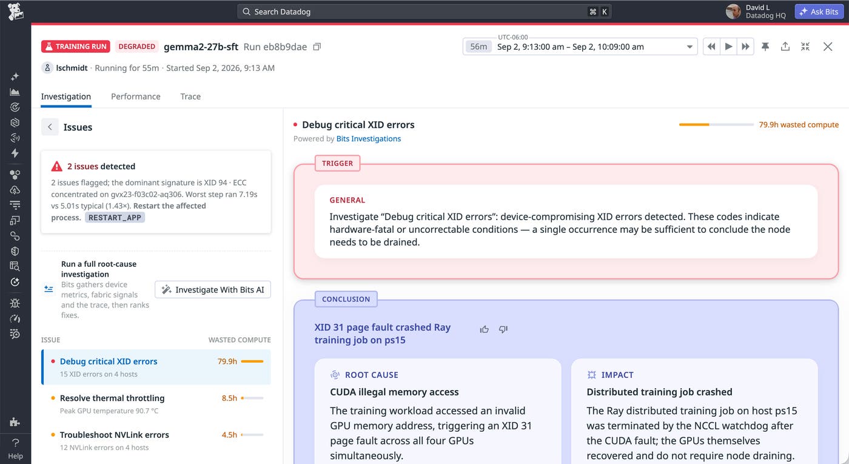Click the Search Datadog field

click(424, 12)
